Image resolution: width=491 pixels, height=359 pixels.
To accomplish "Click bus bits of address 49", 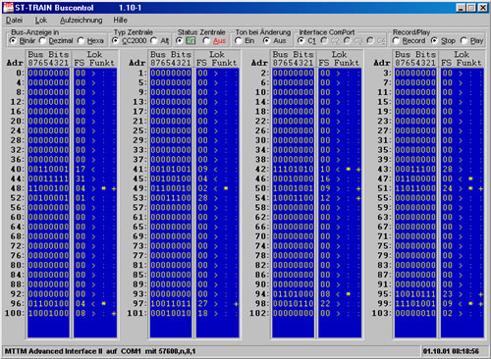I will tap(171, 188).
